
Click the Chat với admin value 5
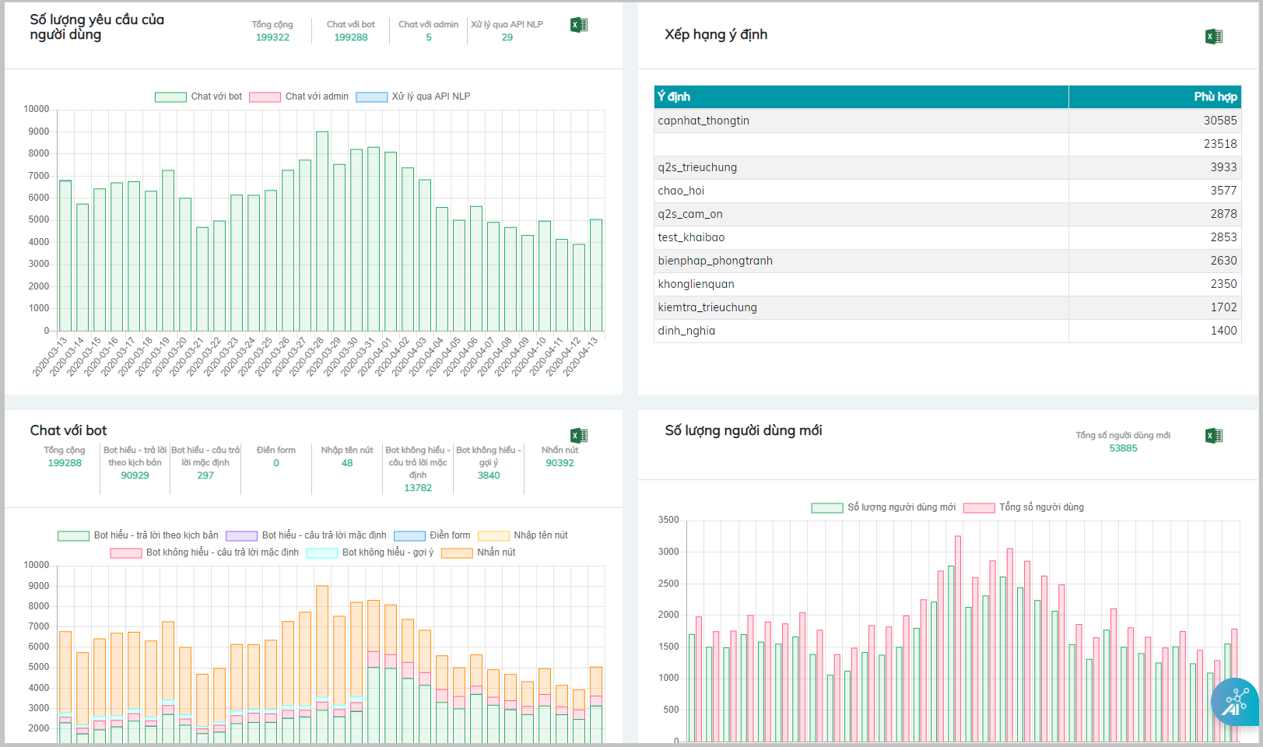coord(429,37)
